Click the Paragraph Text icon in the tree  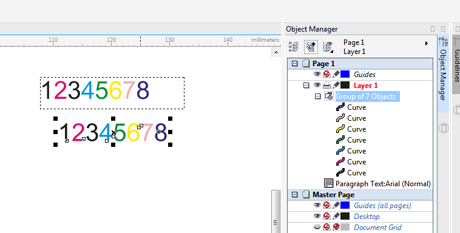(328, 183)
